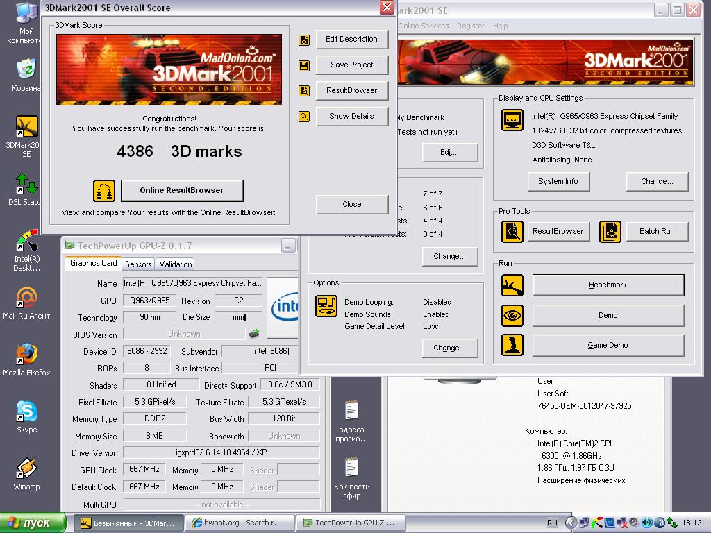Click the system tray clock
Screen dimensions: 711x533
pyautogui.click(x=692, y=523)
